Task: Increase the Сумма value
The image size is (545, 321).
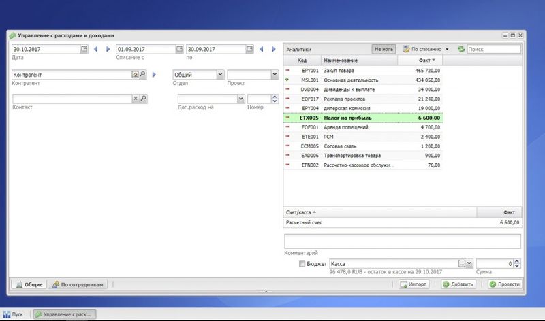Action: 517,261
